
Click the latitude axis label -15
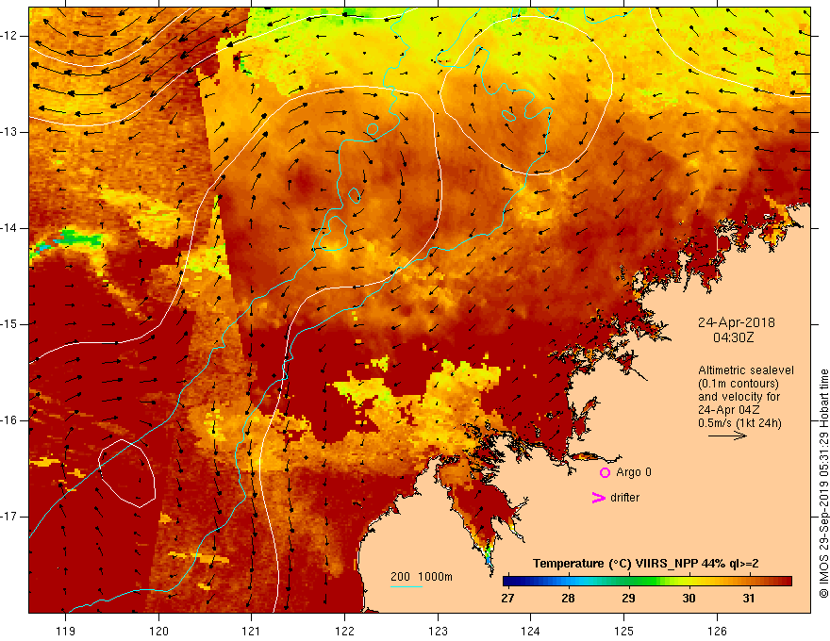point(10,324)
